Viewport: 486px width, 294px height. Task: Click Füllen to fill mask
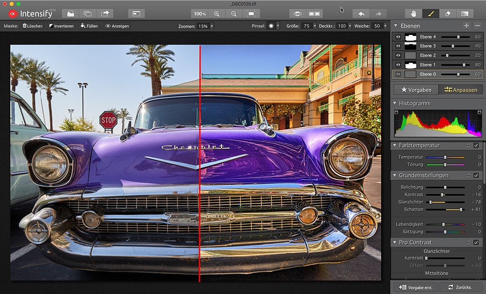click(89, 26)
